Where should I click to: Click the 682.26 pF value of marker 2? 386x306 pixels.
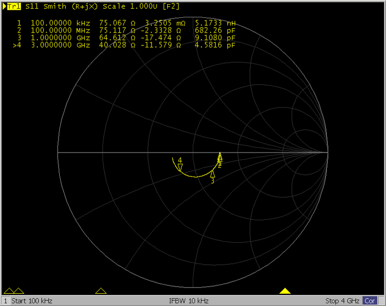point(215,31)
